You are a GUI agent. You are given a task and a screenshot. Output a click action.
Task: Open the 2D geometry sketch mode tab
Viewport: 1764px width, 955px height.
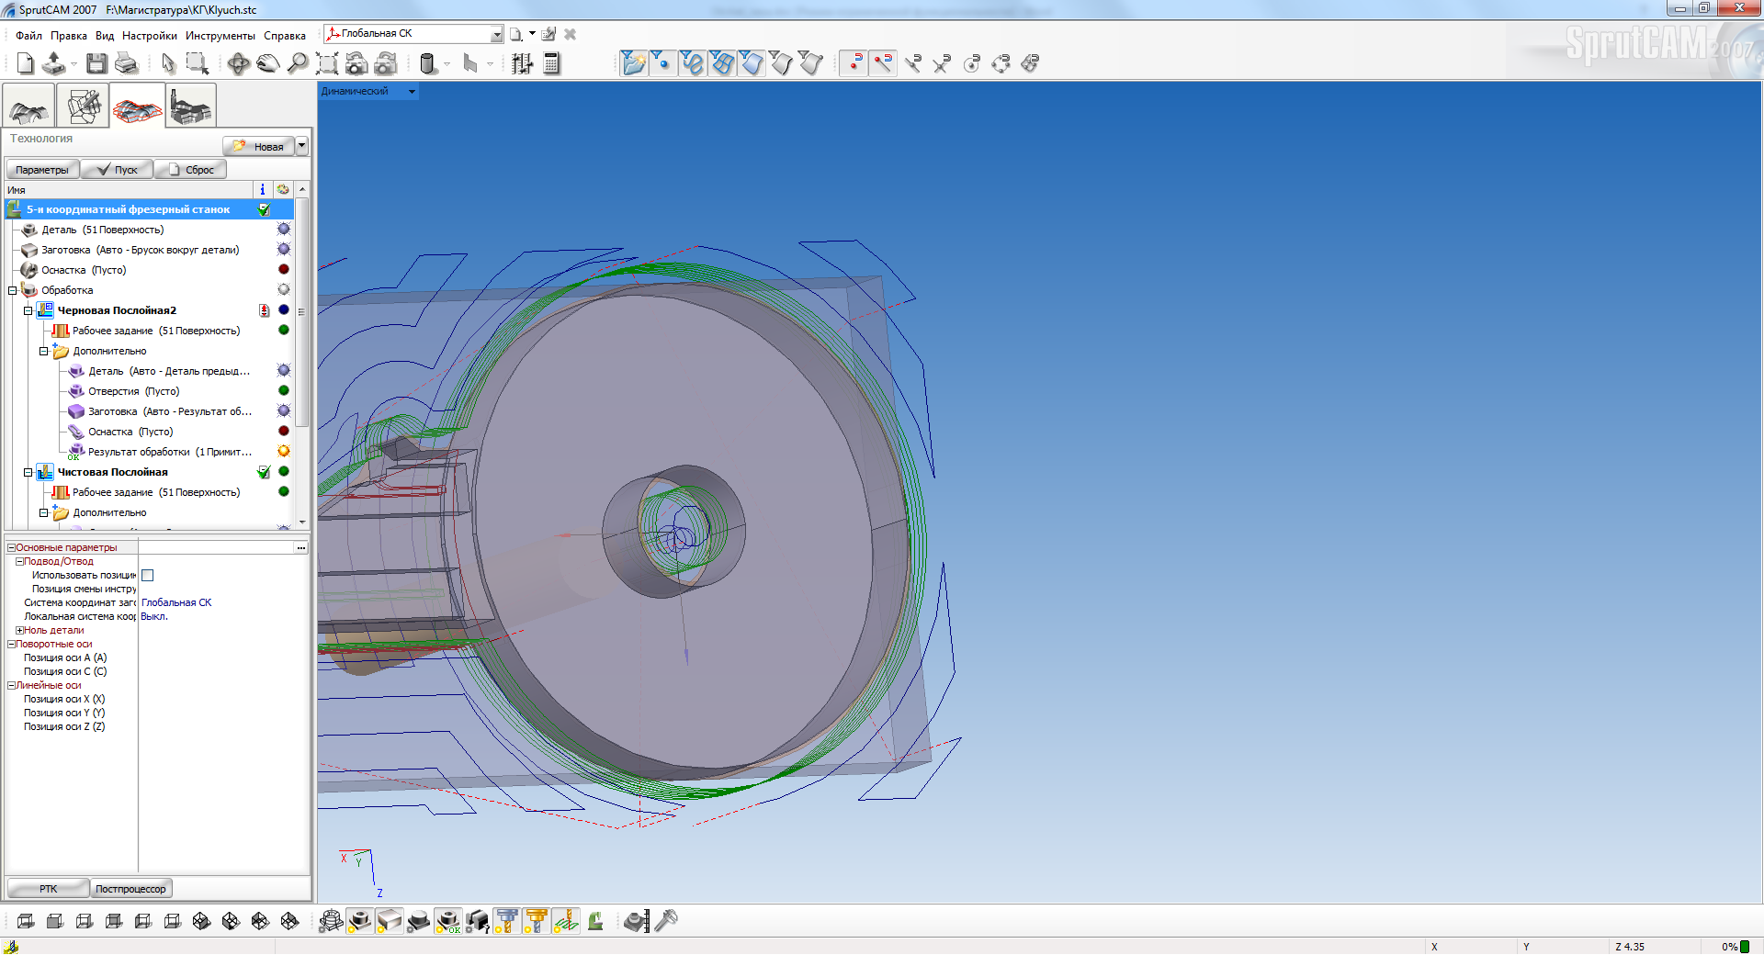point(83,107)
